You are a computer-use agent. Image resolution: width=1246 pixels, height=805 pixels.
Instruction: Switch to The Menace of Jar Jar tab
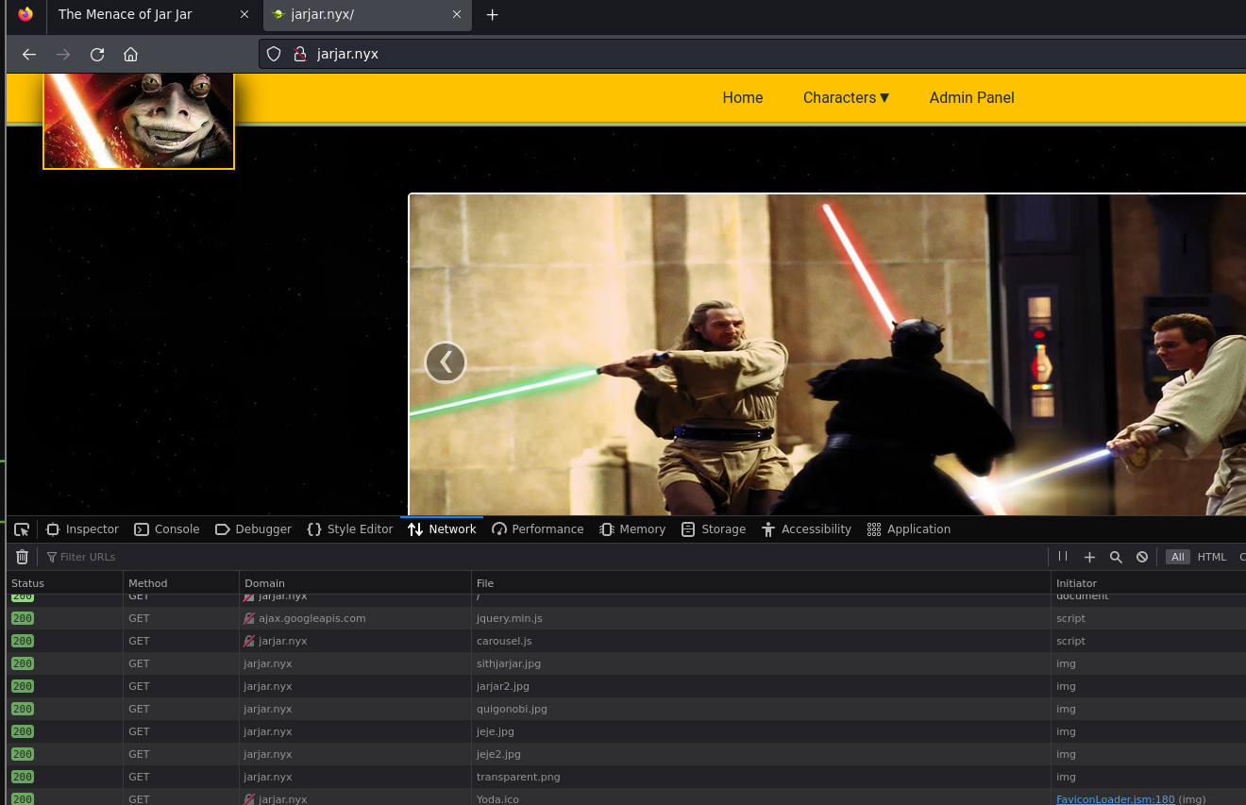pos(126,14)
